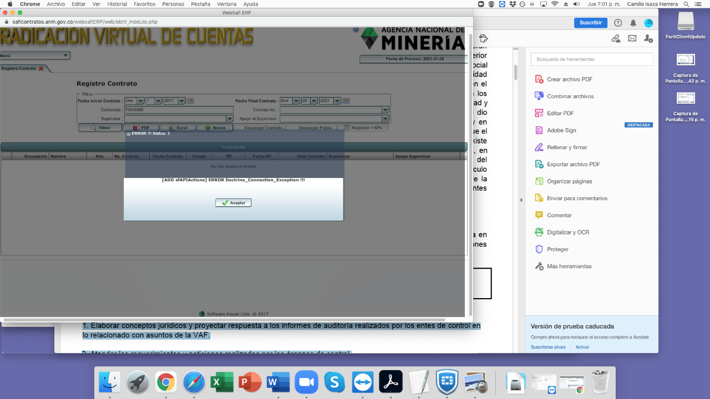This screenshot has height=399, width=710.
Task: Open Historial menu in menu bar
Action: (117, 4)
